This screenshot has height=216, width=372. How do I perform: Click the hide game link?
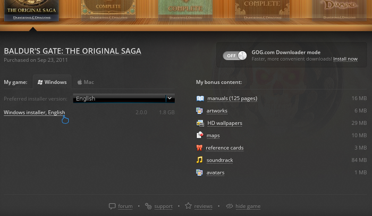(248, 206)
